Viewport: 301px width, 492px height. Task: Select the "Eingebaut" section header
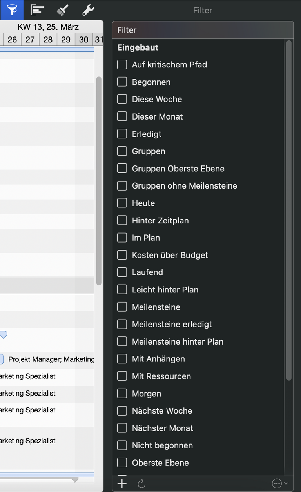click(138, 47)
